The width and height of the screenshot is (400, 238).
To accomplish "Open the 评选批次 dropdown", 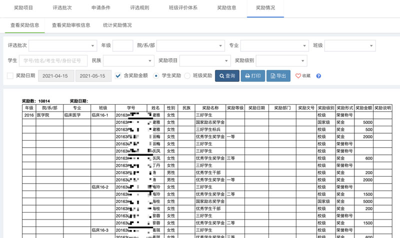I will (62, 45).
